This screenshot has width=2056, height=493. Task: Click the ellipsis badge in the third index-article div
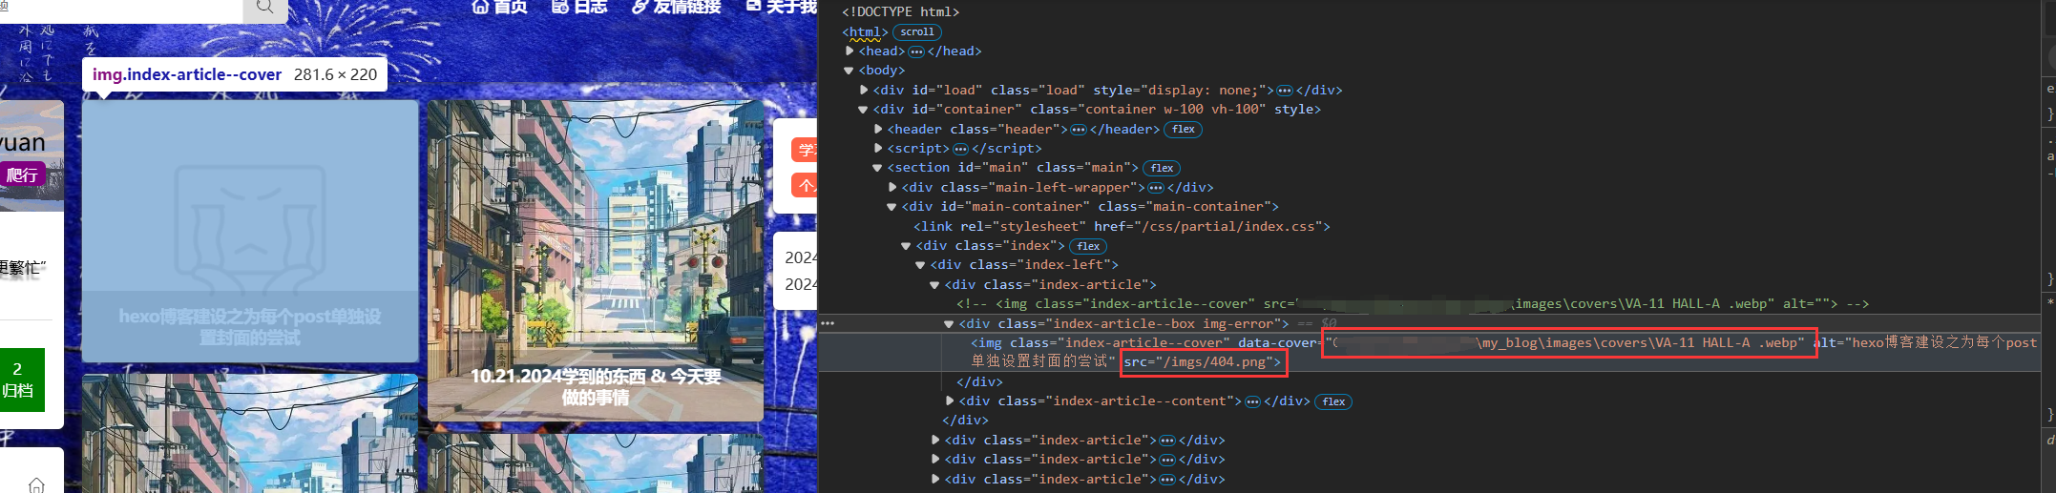coord(1167,460)
